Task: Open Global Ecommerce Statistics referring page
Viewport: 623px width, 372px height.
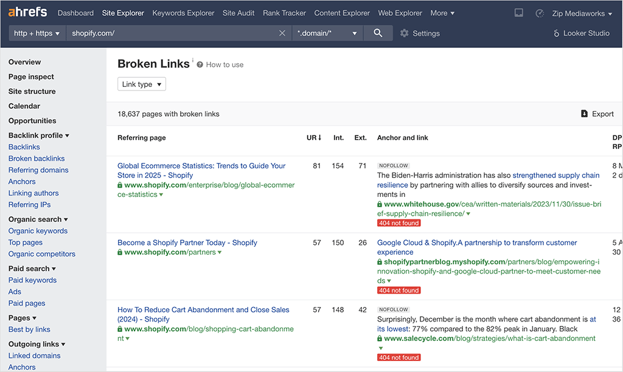Action: pyautogui.click(x=201, y=171)
